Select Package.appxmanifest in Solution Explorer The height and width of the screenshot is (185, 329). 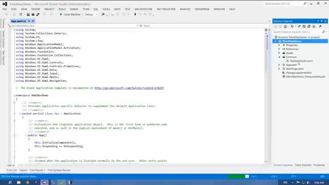click(x=299, y=73)
